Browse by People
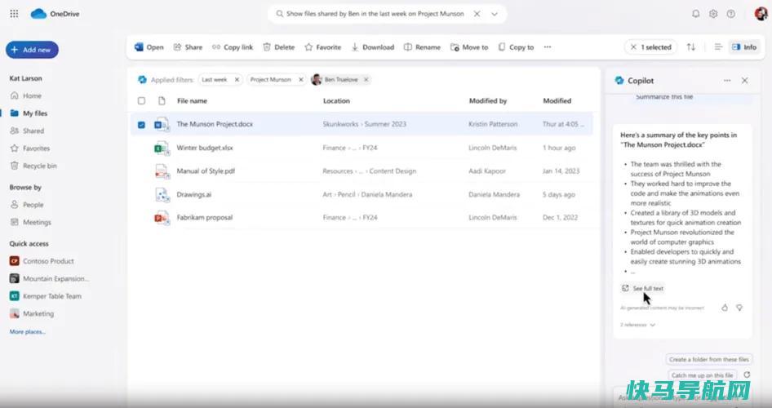The height and width of the screenshot is (408, 772). tap(27, 205)
